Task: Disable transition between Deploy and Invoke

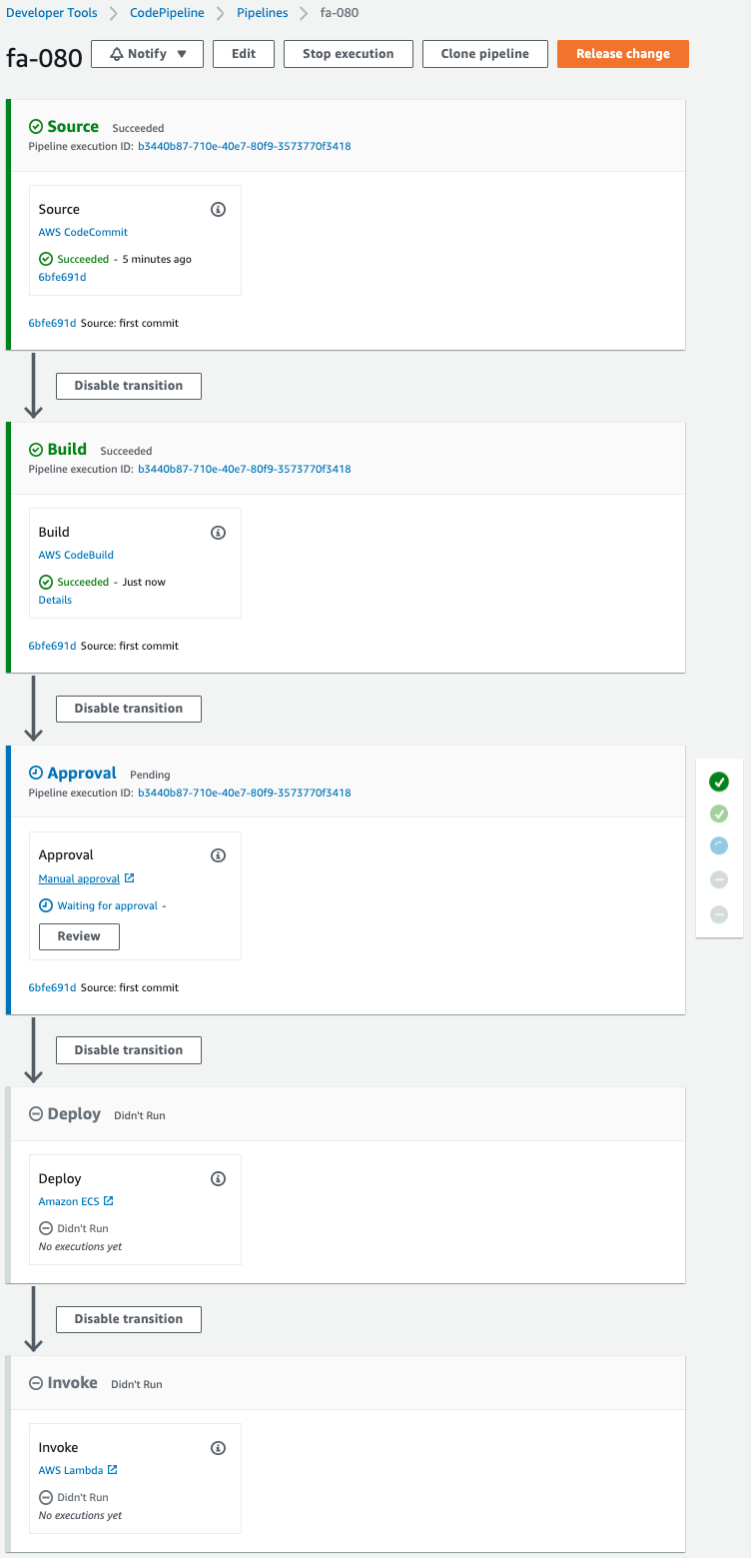Action: click(129, 1319)
